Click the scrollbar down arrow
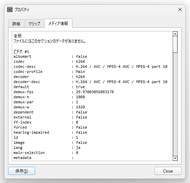This screenshot has height=183, width=190. tap(175, 158)
